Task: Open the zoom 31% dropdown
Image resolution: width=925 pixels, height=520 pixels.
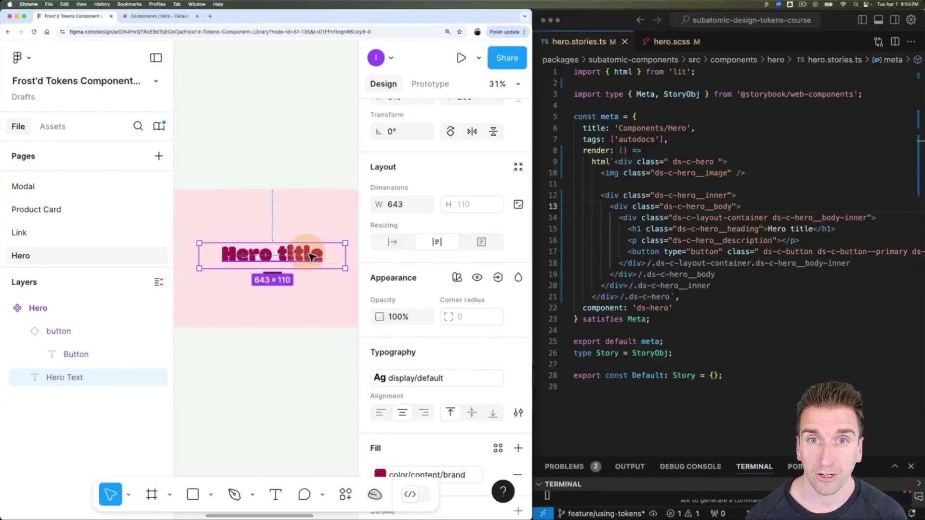Action: click(x=518, y=84)
